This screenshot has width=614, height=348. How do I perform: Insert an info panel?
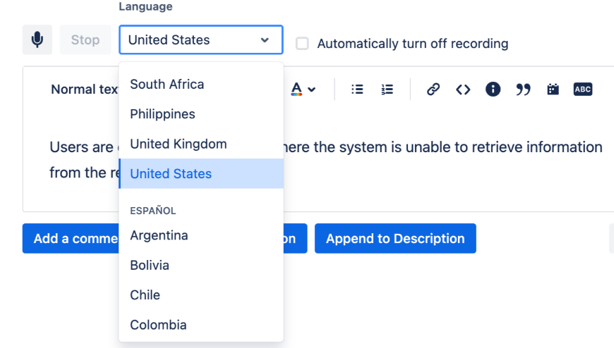pos(493,89)
